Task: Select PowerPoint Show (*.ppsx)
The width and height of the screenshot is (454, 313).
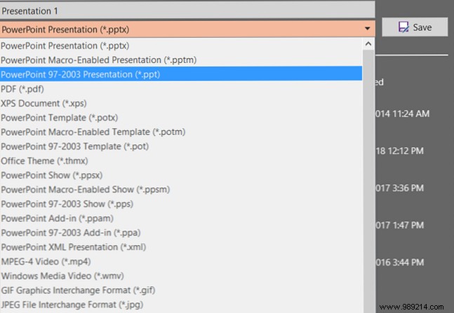Action: click(x=181, y=175)
